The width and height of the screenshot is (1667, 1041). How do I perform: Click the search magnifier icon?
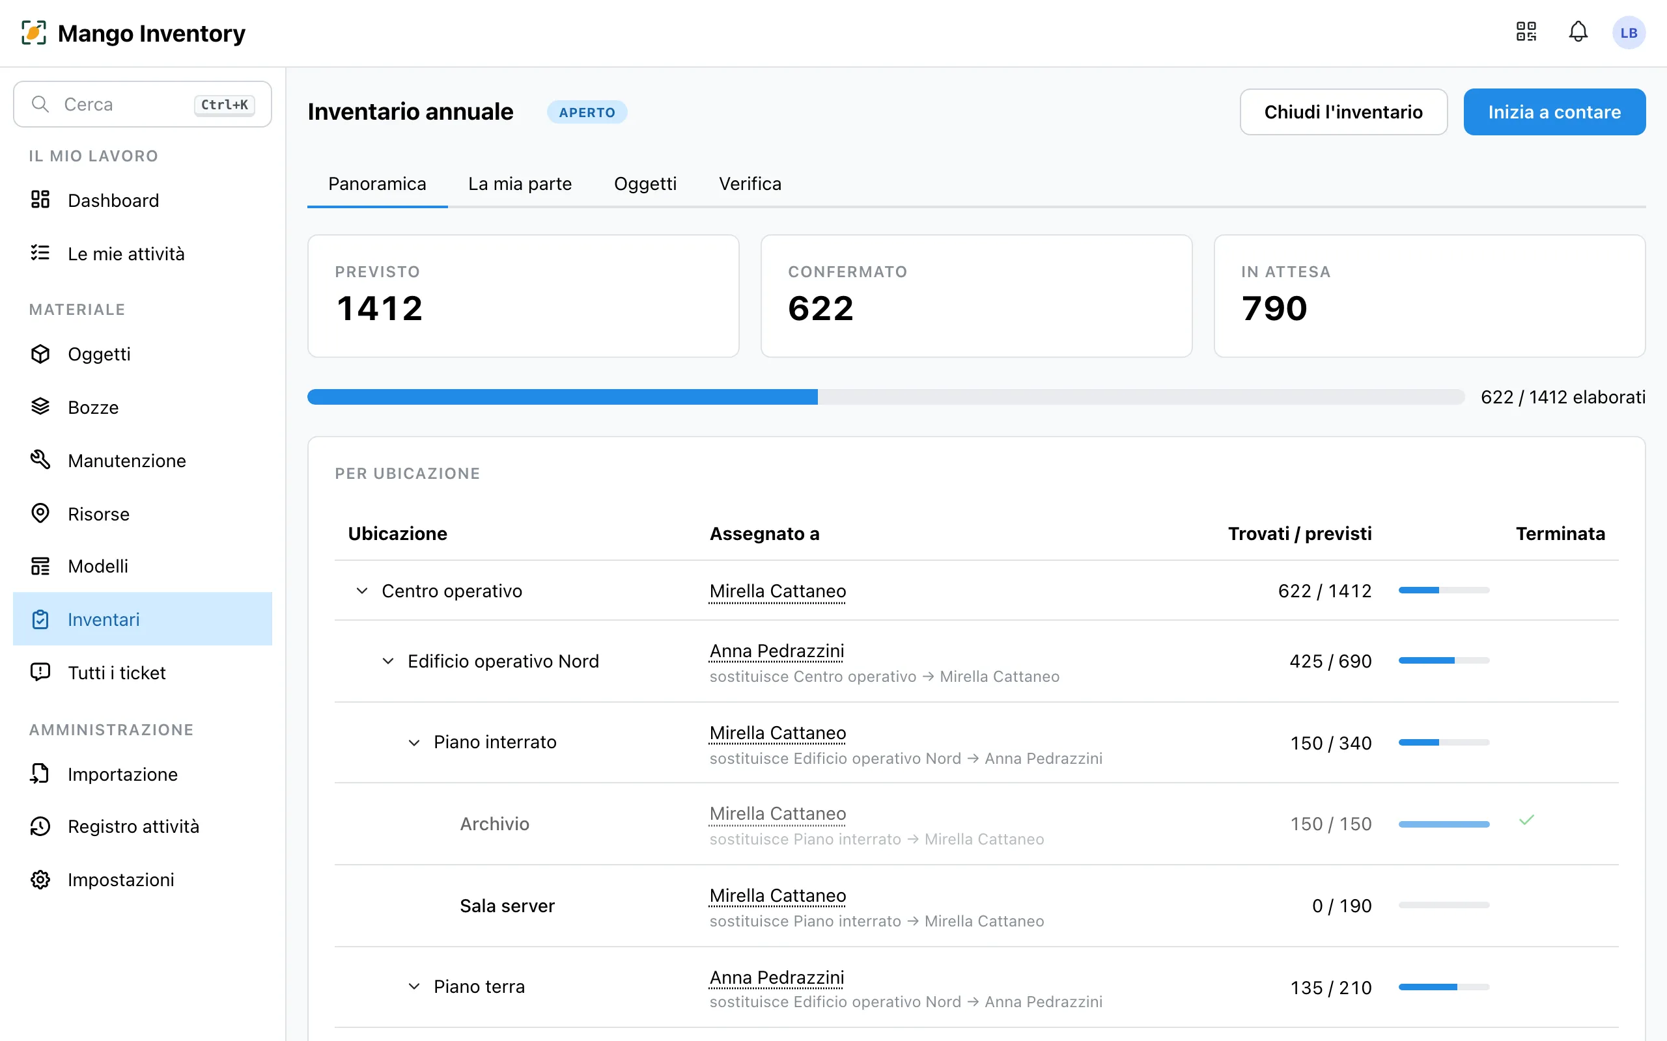40,104
